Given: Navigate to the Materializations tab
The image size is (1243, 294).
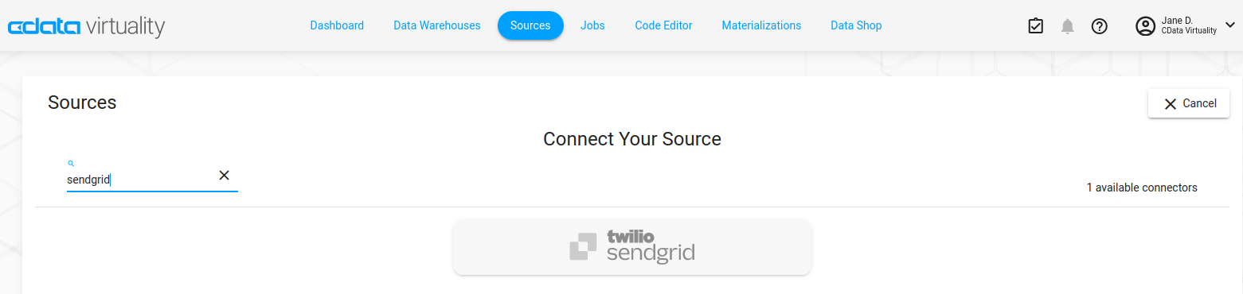Looking at the screenshot, I should 761,25.
